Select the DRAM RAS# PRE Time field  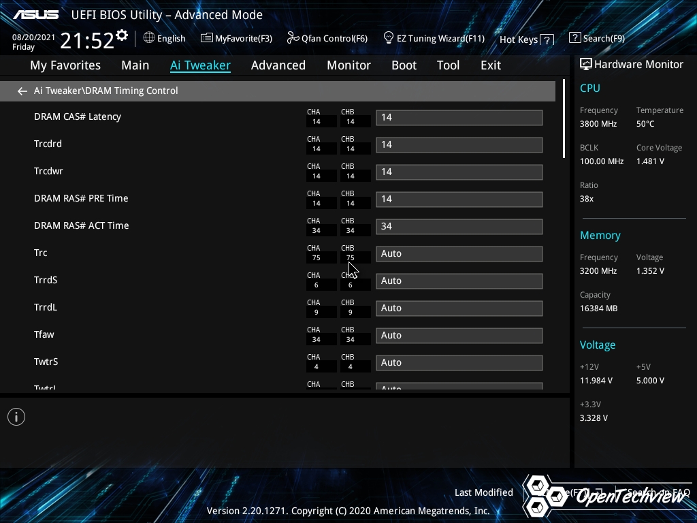tap(459, 200)
